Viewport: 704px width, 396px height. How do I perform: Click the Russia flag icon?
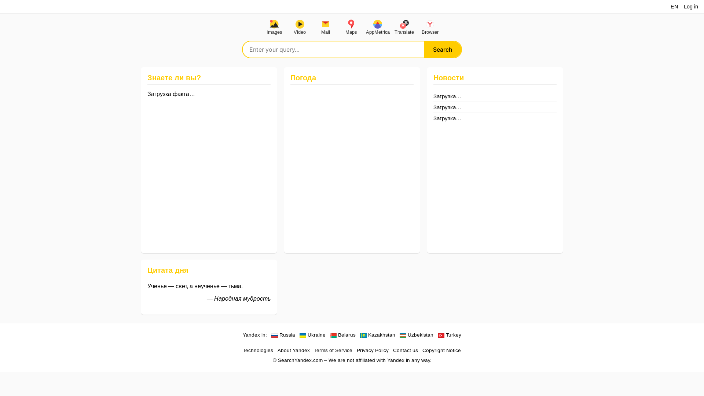tap(275, 335)
